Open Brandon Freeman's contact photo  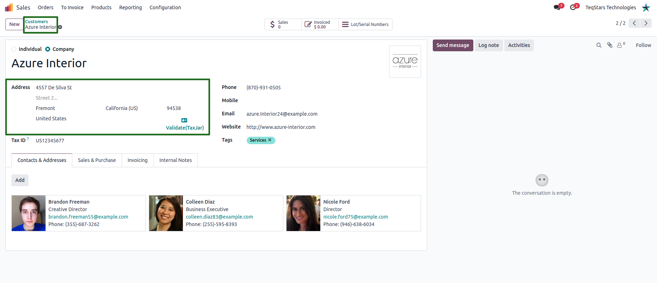(28, 213)
